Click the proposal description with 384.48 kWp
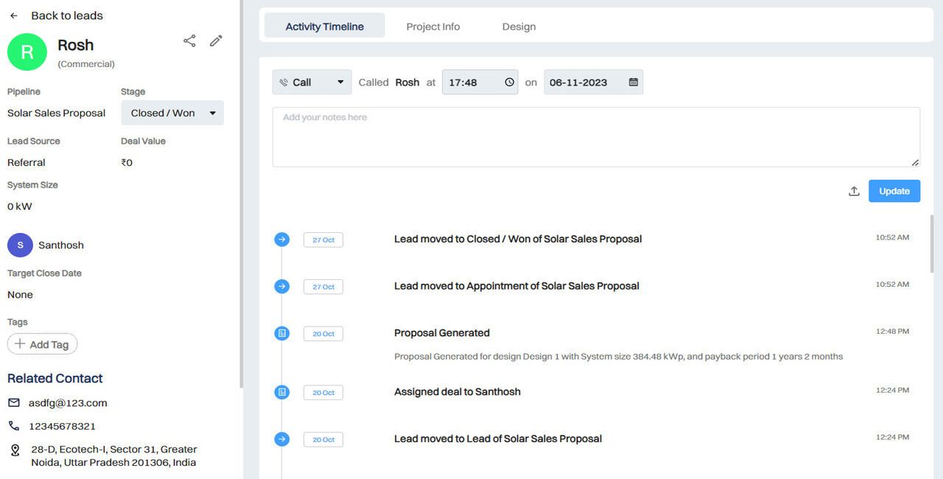Image resolution: width=943 pixels, height=479 pixels. pos(618,357)
